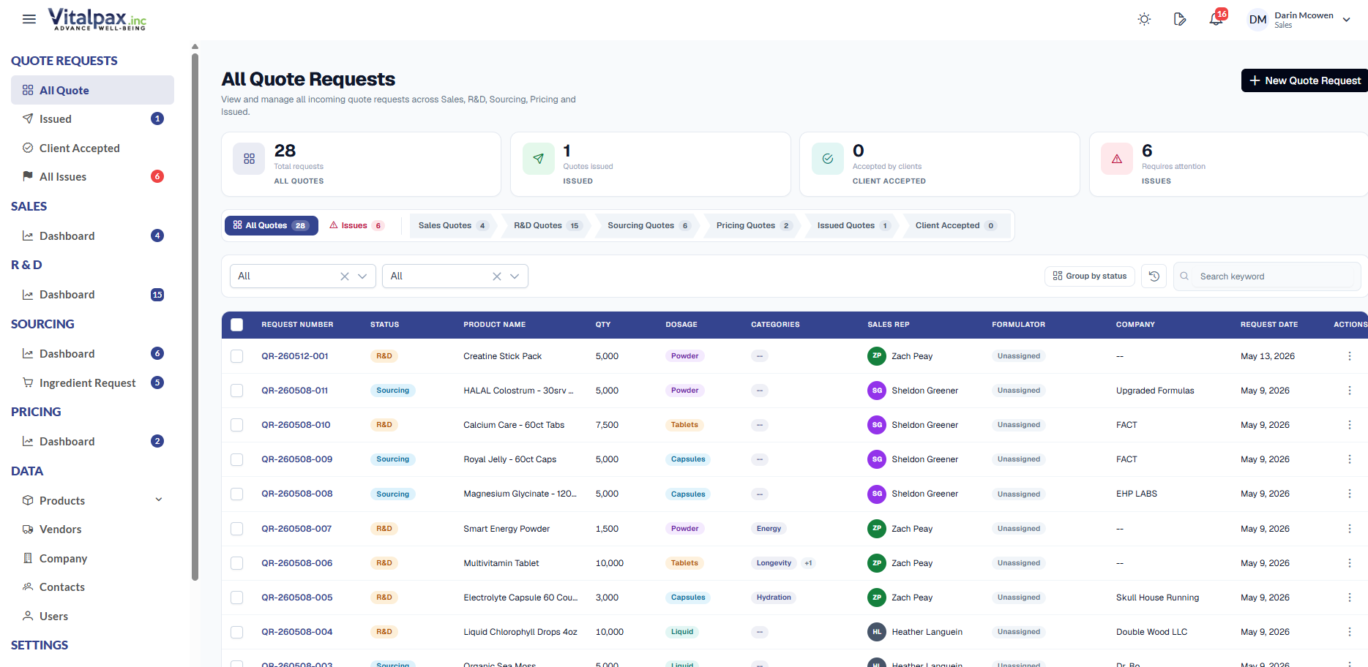Toggle light/dark theme sun icon
The height and width of the screenshot is (667, 1368).
point(1144,19)
